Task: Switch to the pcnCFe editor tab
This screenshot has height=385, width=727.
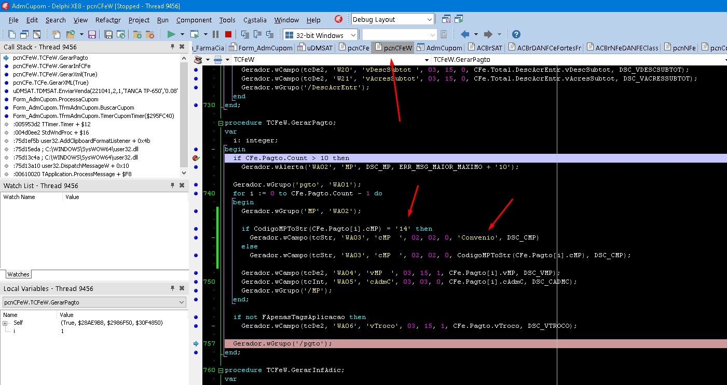Action: click(x=354, y=48)
